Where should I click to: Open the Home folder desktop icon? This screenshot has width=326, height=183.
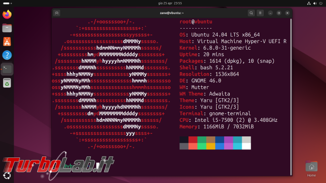[x=311, y=169]
